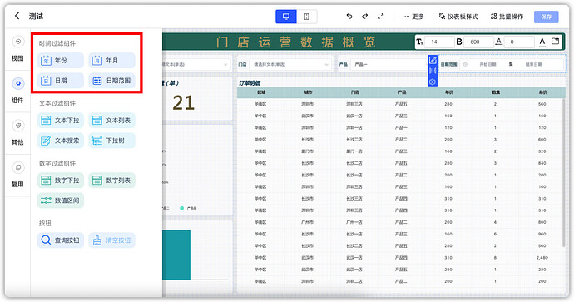Toggle bold B in title toolbar

click(458, 42)
